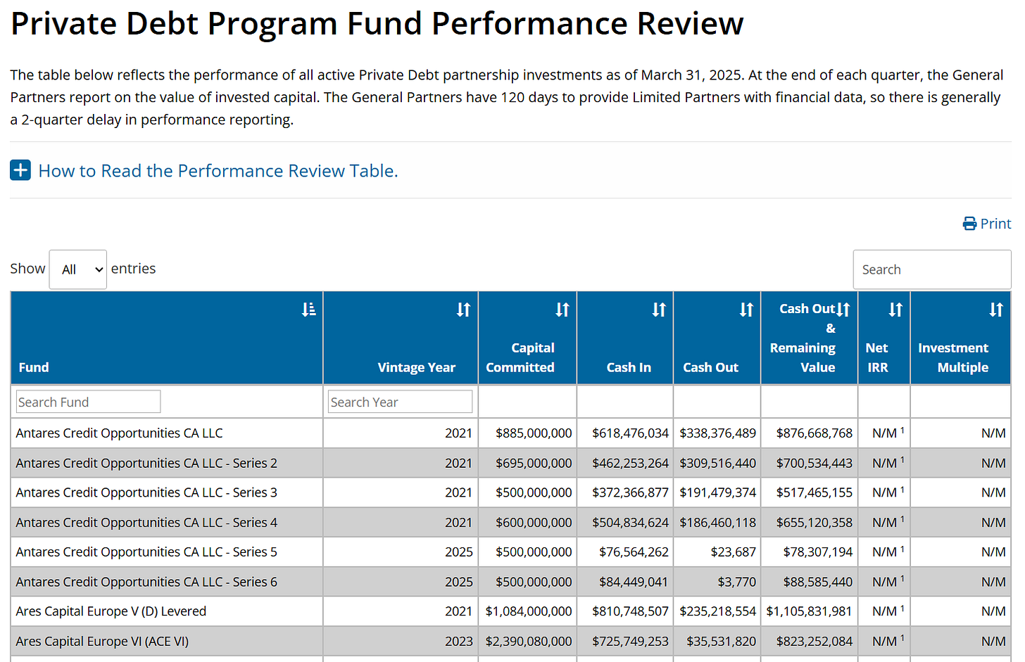Screen dimensions: 1025x662
Task: Sort by Cash In sort icon
Action: tap(659, 310)
